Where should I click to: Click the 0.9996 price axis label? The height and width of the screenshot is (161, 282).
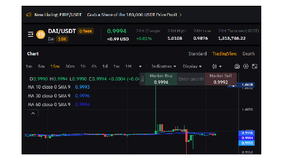[x=247, y=133]
